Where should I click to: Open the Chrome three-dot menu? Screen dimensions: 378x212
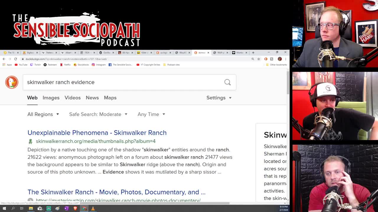tap(286, 59)
